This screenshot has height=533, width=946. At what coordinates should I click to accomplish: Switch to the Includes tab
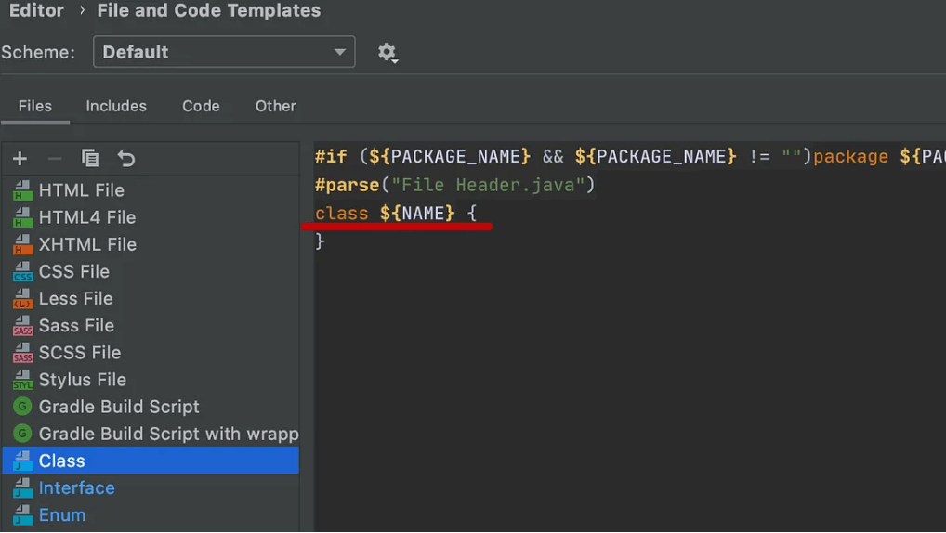pyautogui.click(x=116, y=106)
